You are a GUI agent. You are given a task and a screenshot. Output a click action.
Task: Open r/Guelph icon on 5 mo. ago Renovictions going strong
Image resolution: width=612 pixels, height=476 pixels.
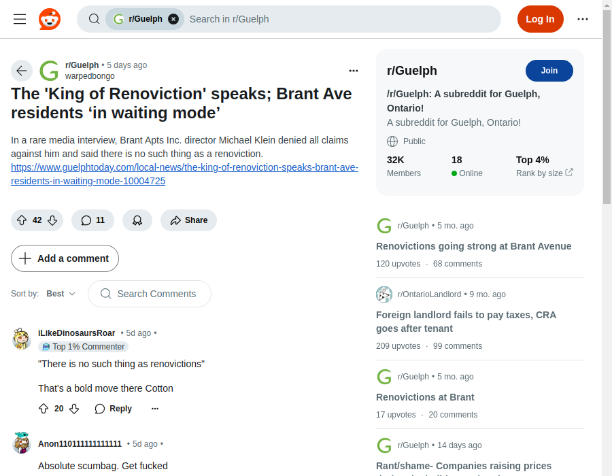click(384, 226)
